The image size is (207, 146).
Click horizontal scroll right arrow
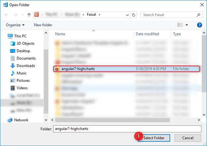(x=199, y=120)
